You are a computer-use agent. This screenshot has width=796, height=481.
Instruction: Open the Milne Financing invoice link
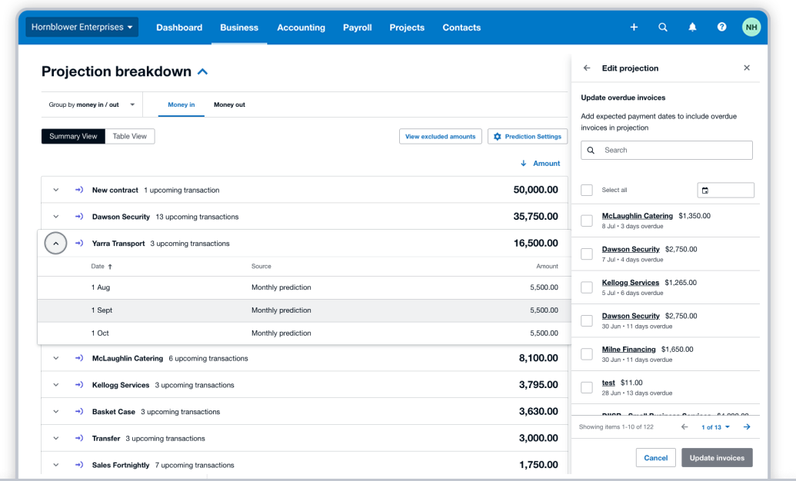(x=628, y=349)
